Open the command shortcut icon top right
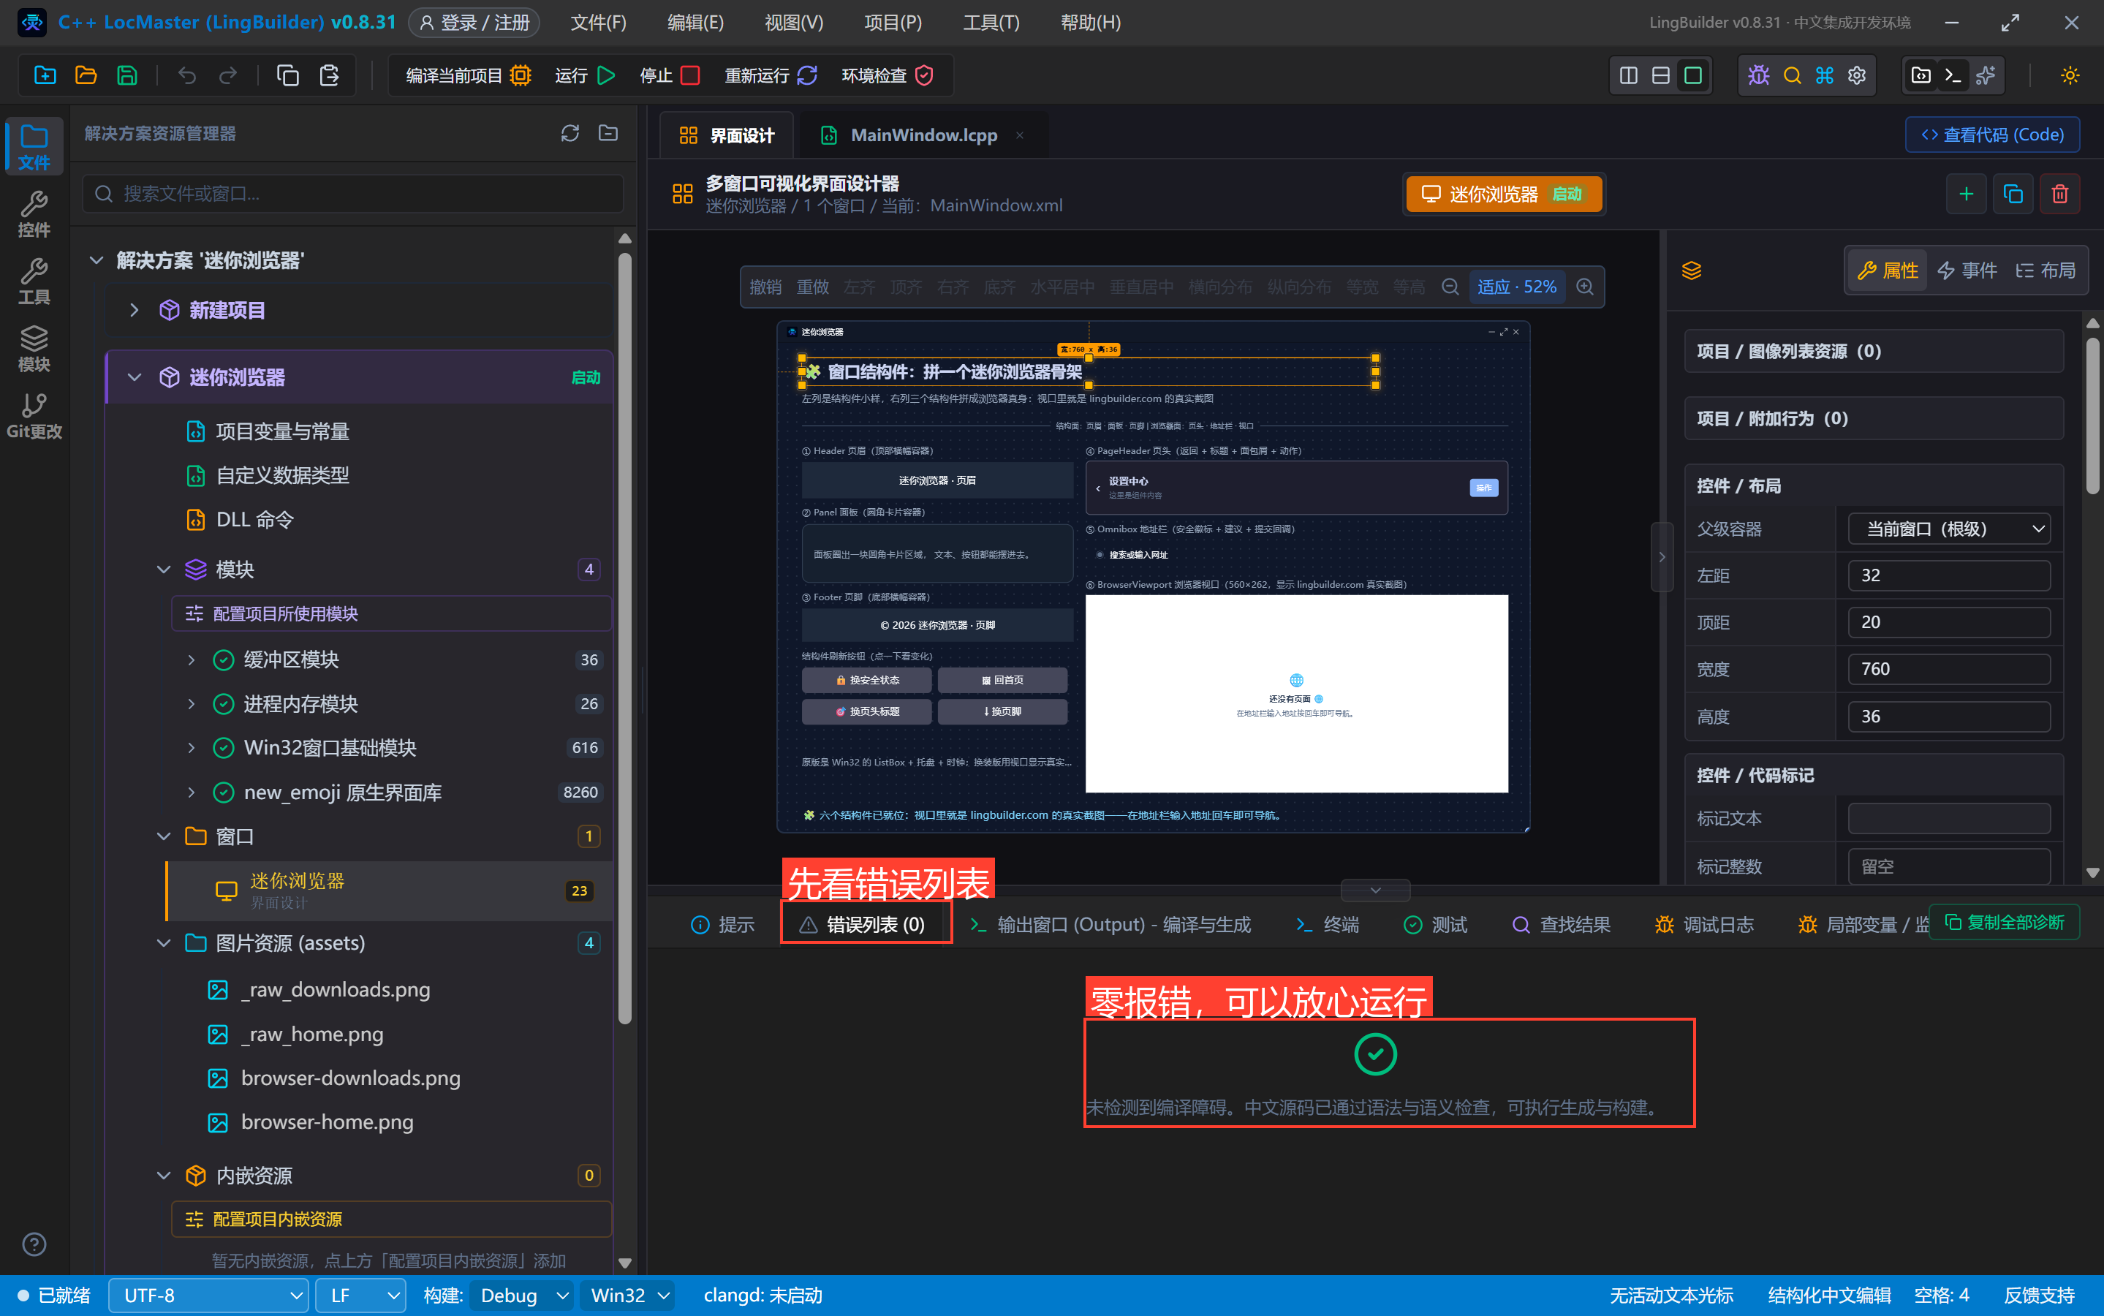 [x=1825, y=76]
